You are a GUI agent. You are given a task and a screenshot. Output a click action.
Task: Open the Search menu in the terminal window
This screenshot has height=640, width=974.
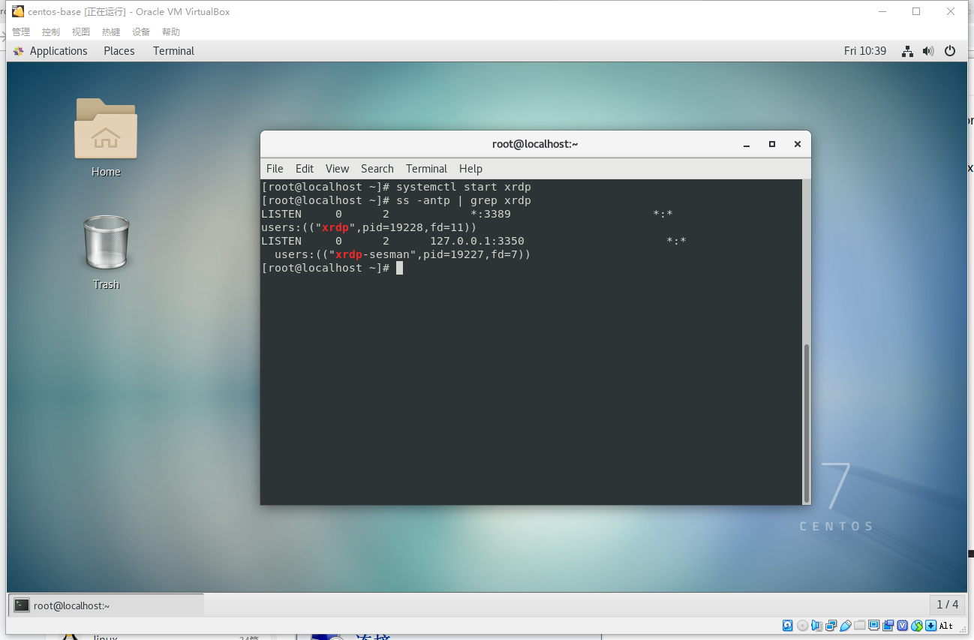(377, 168)
